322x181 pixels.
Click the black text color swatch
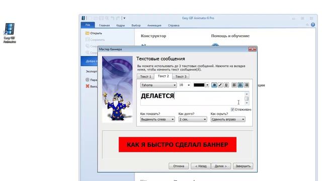(x=199, y=85)
